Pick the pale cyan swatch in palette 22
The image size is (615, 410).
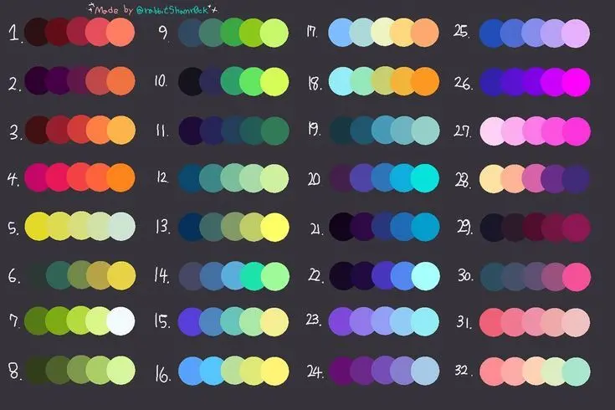point(426,276)
